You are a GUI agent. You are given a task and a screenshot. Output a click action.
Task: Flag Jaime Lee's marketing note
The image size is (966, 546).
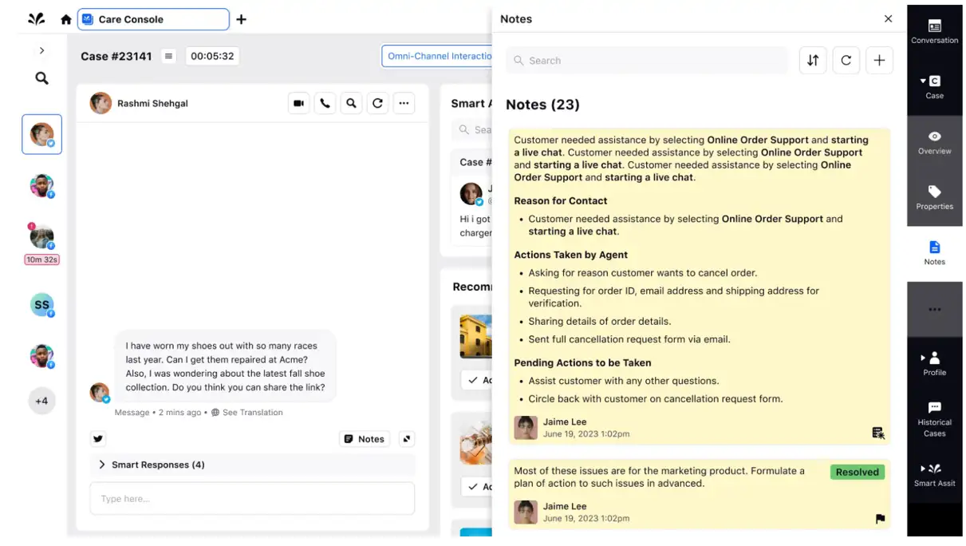pos(879,518)
